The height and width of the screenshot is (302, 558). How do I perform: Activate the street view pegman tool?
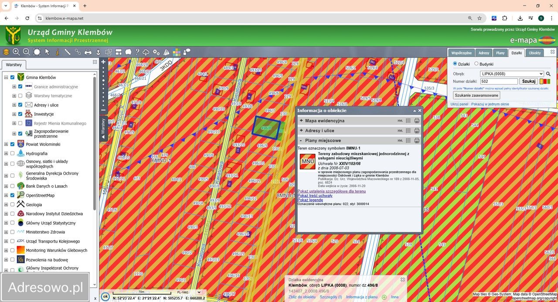pos(98,52)
